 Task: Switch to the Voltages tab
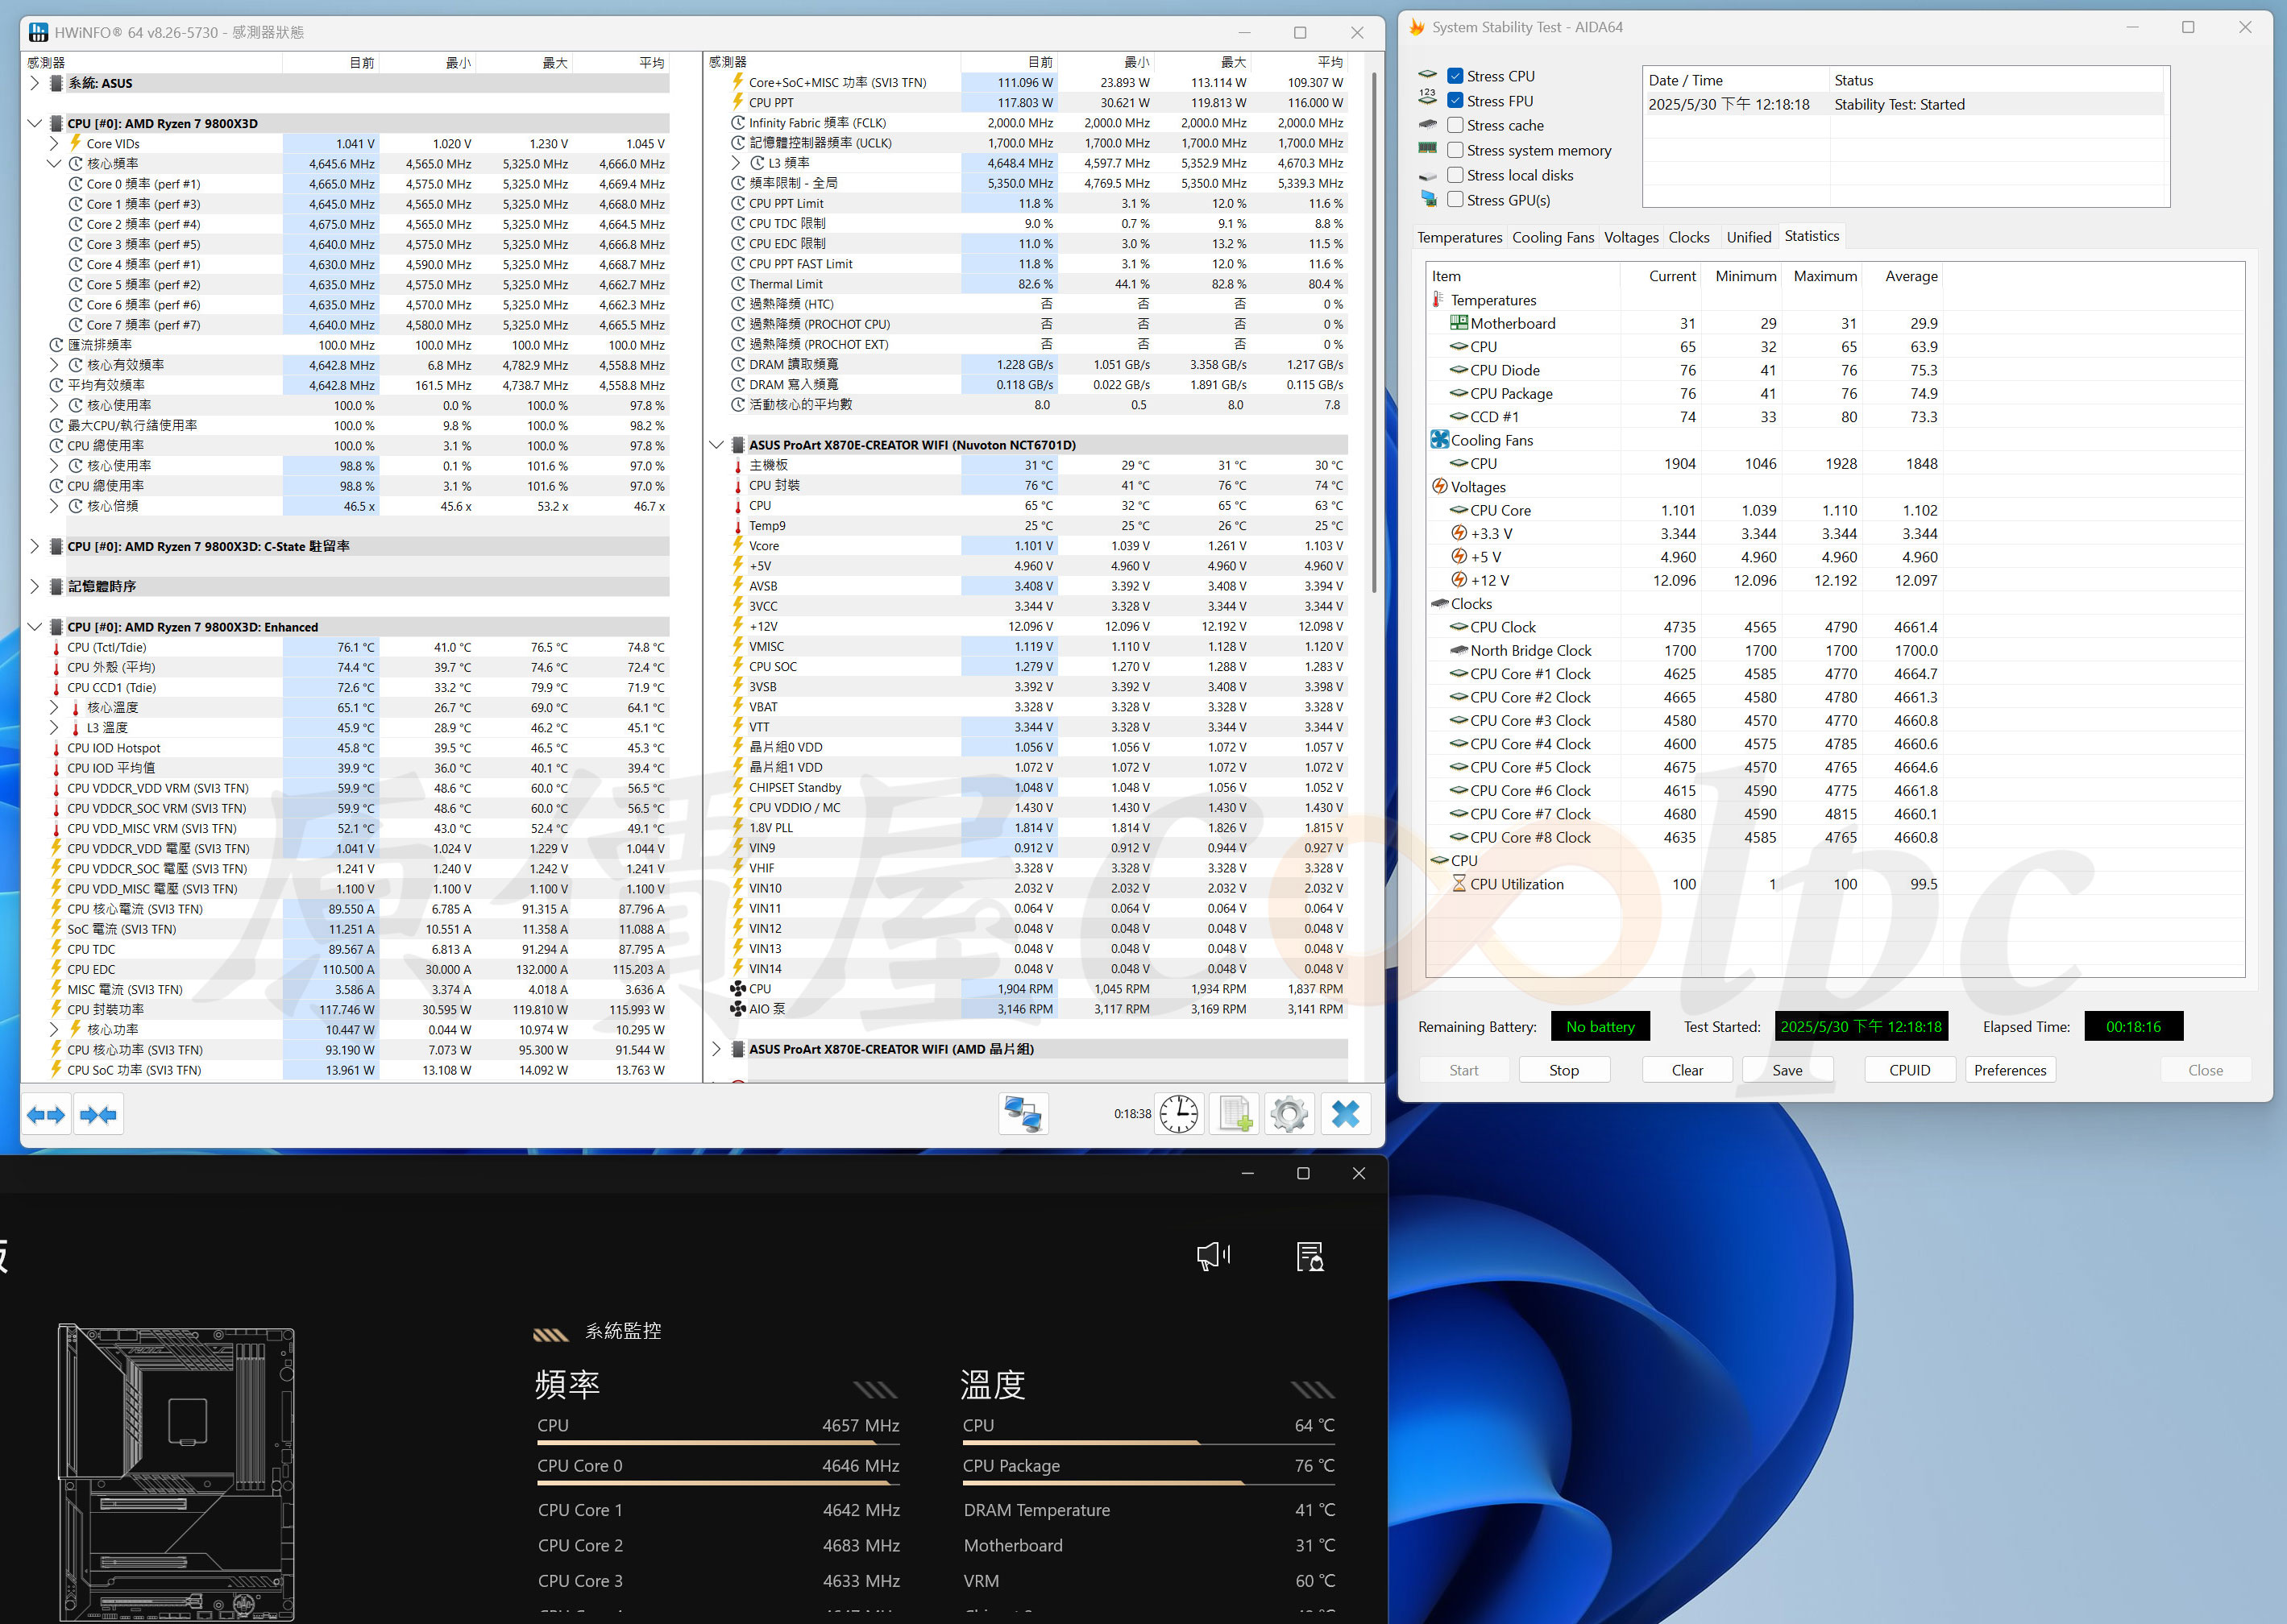1631,237
